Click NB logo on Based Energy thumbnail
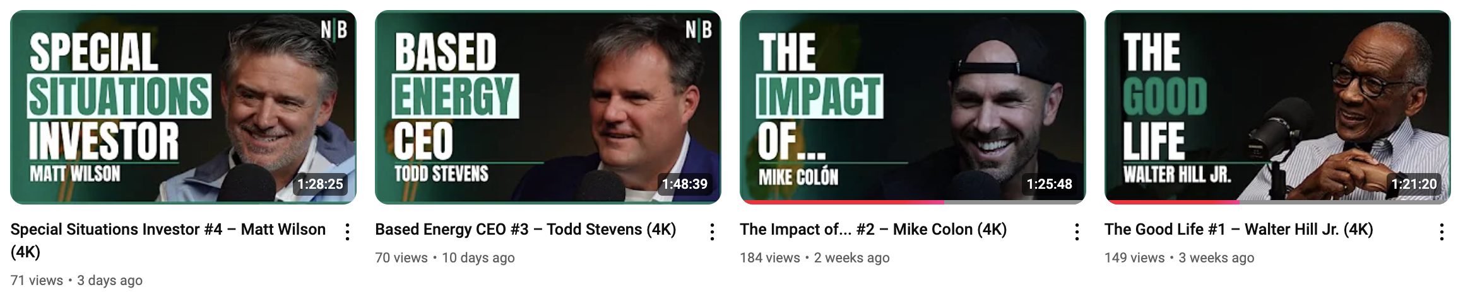 coord(699,29)
